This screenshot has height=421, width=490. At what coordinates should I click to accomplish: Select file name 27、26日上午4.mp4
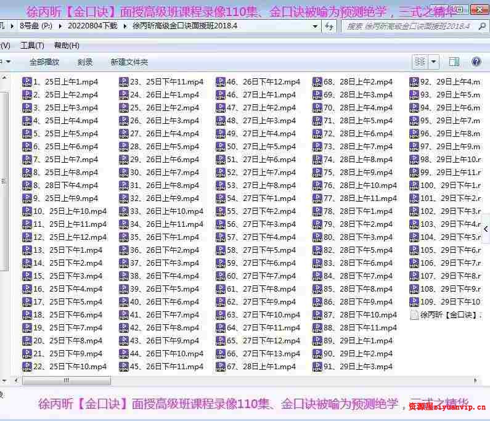pos(165,134)
